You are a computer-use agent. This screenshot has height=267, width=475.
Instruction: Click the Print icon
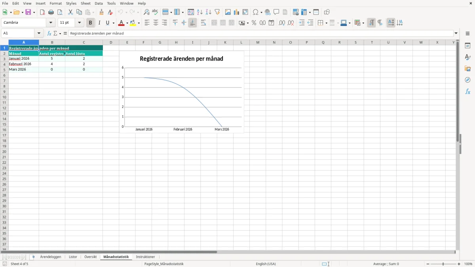click(51, 12)
